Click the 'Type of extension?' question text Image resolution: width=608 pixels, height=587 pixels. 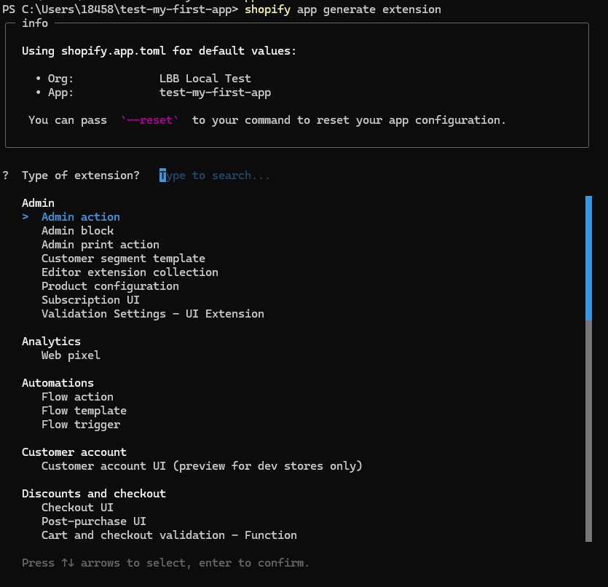(x=81, y=176)
